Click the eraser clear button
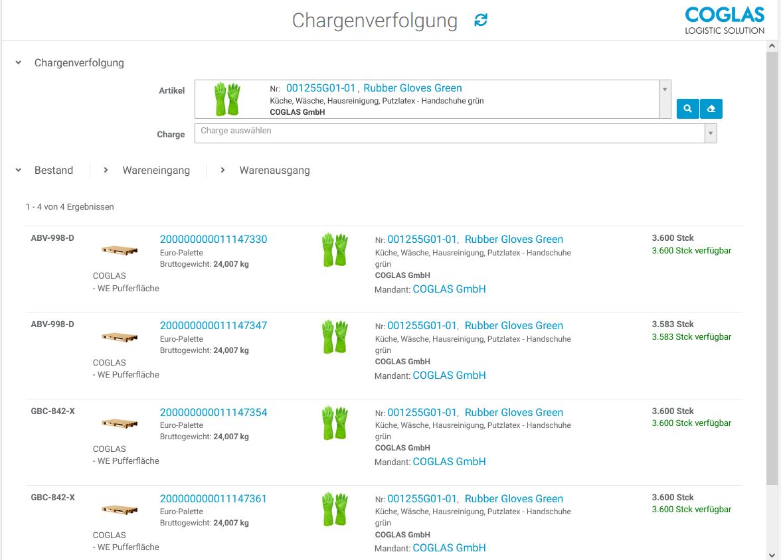Image resolution: width=781 pixels, height=560 pixels. coord(711,109)
